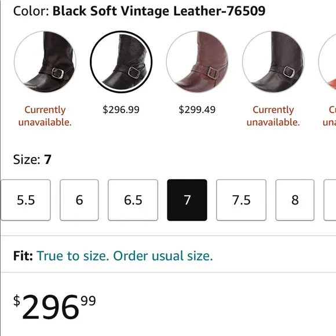Select size 8
The width and height of the screenshot is (336, 336).
pos(295,200)
